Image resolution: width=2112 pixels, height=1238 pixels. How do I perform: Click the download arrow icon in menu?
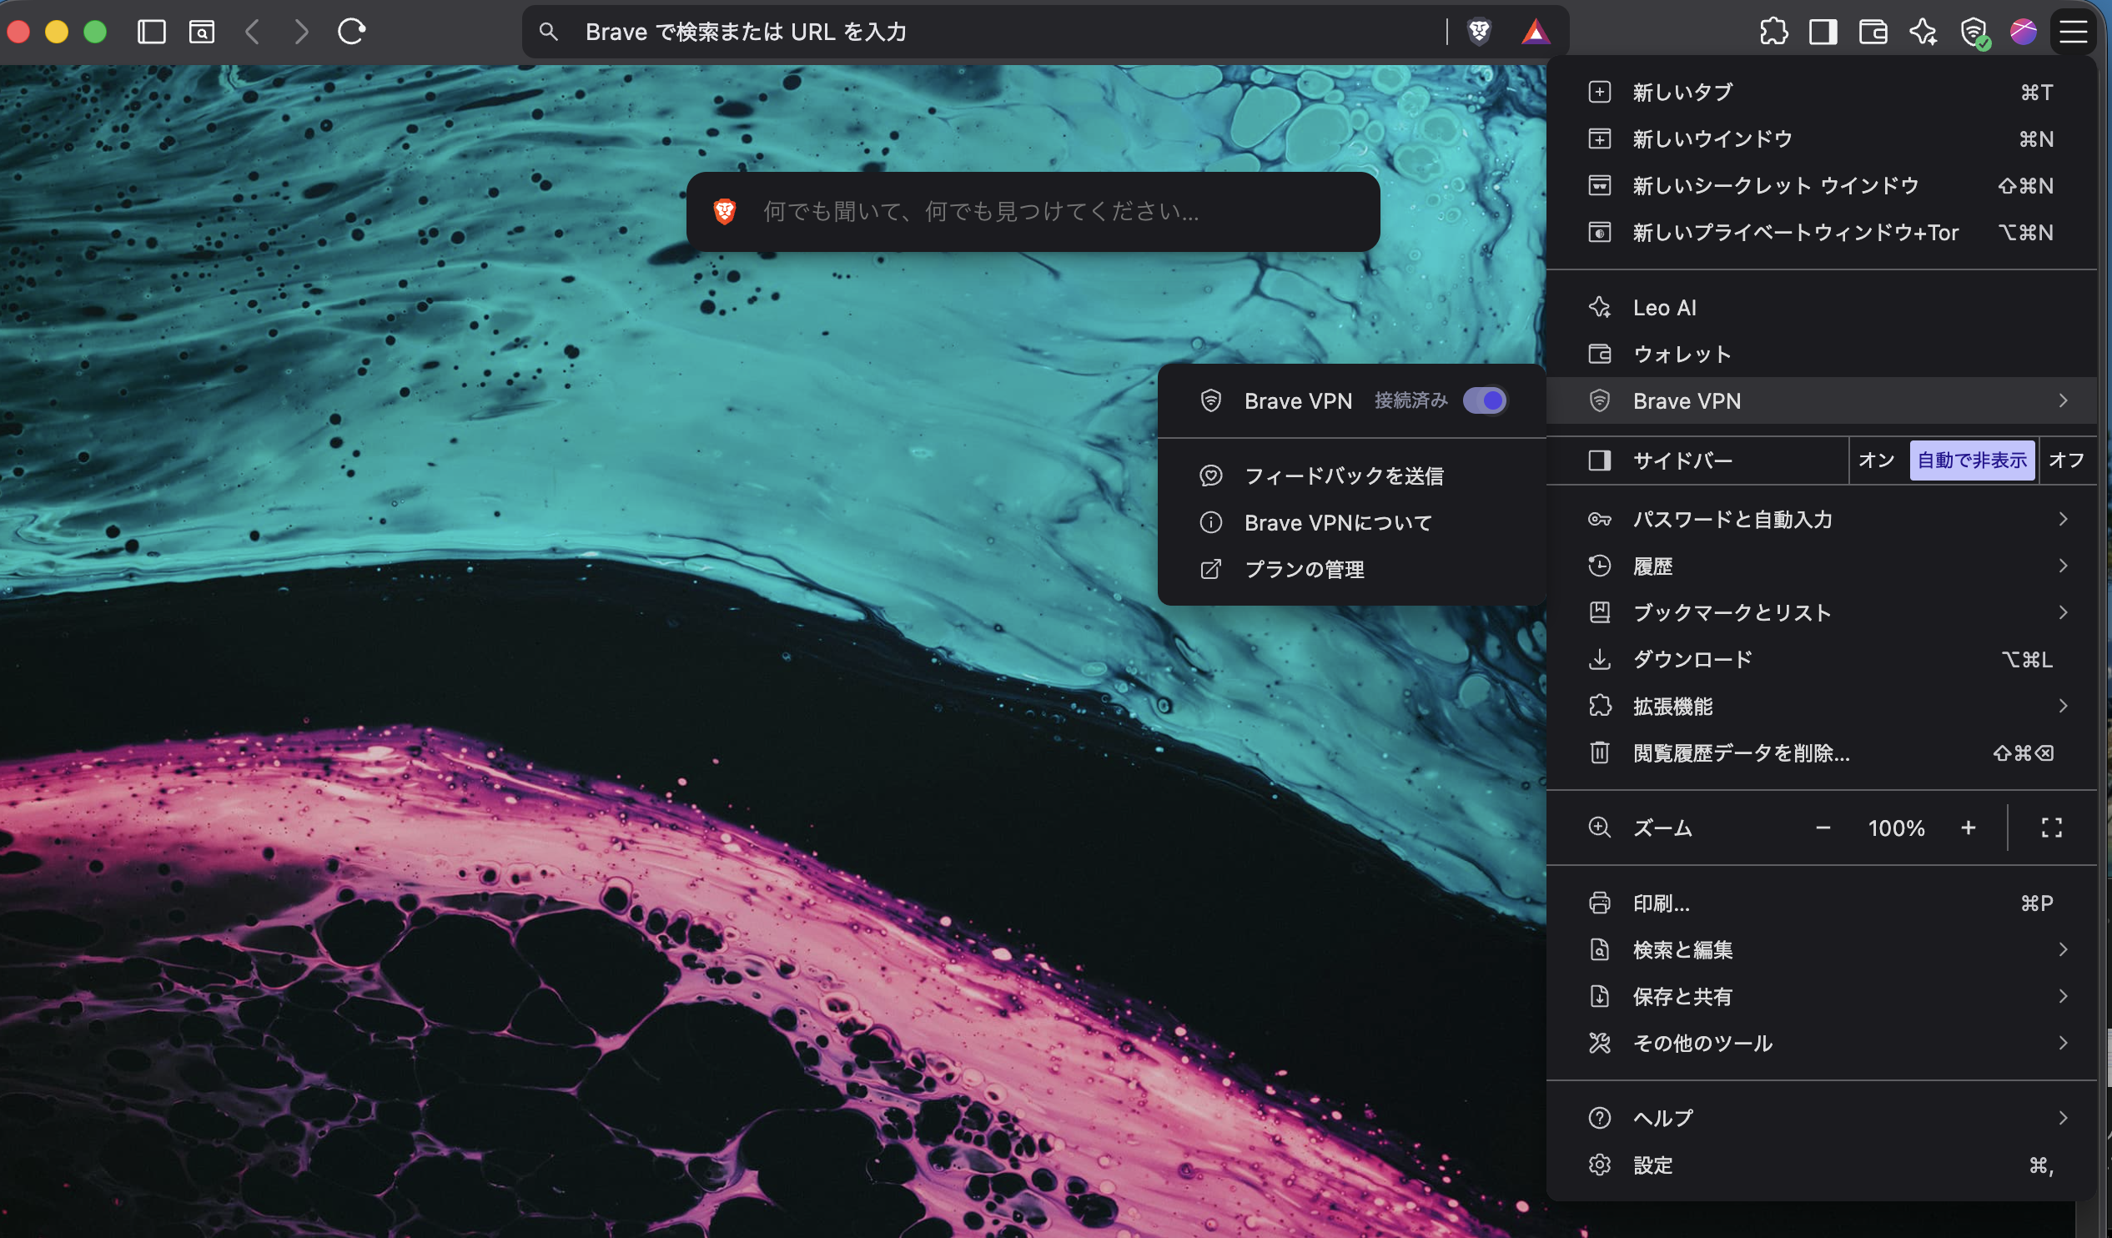1600,660
